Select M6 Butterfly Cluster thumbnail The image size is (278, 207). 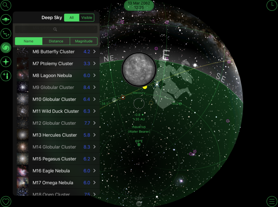click(23, 52)
